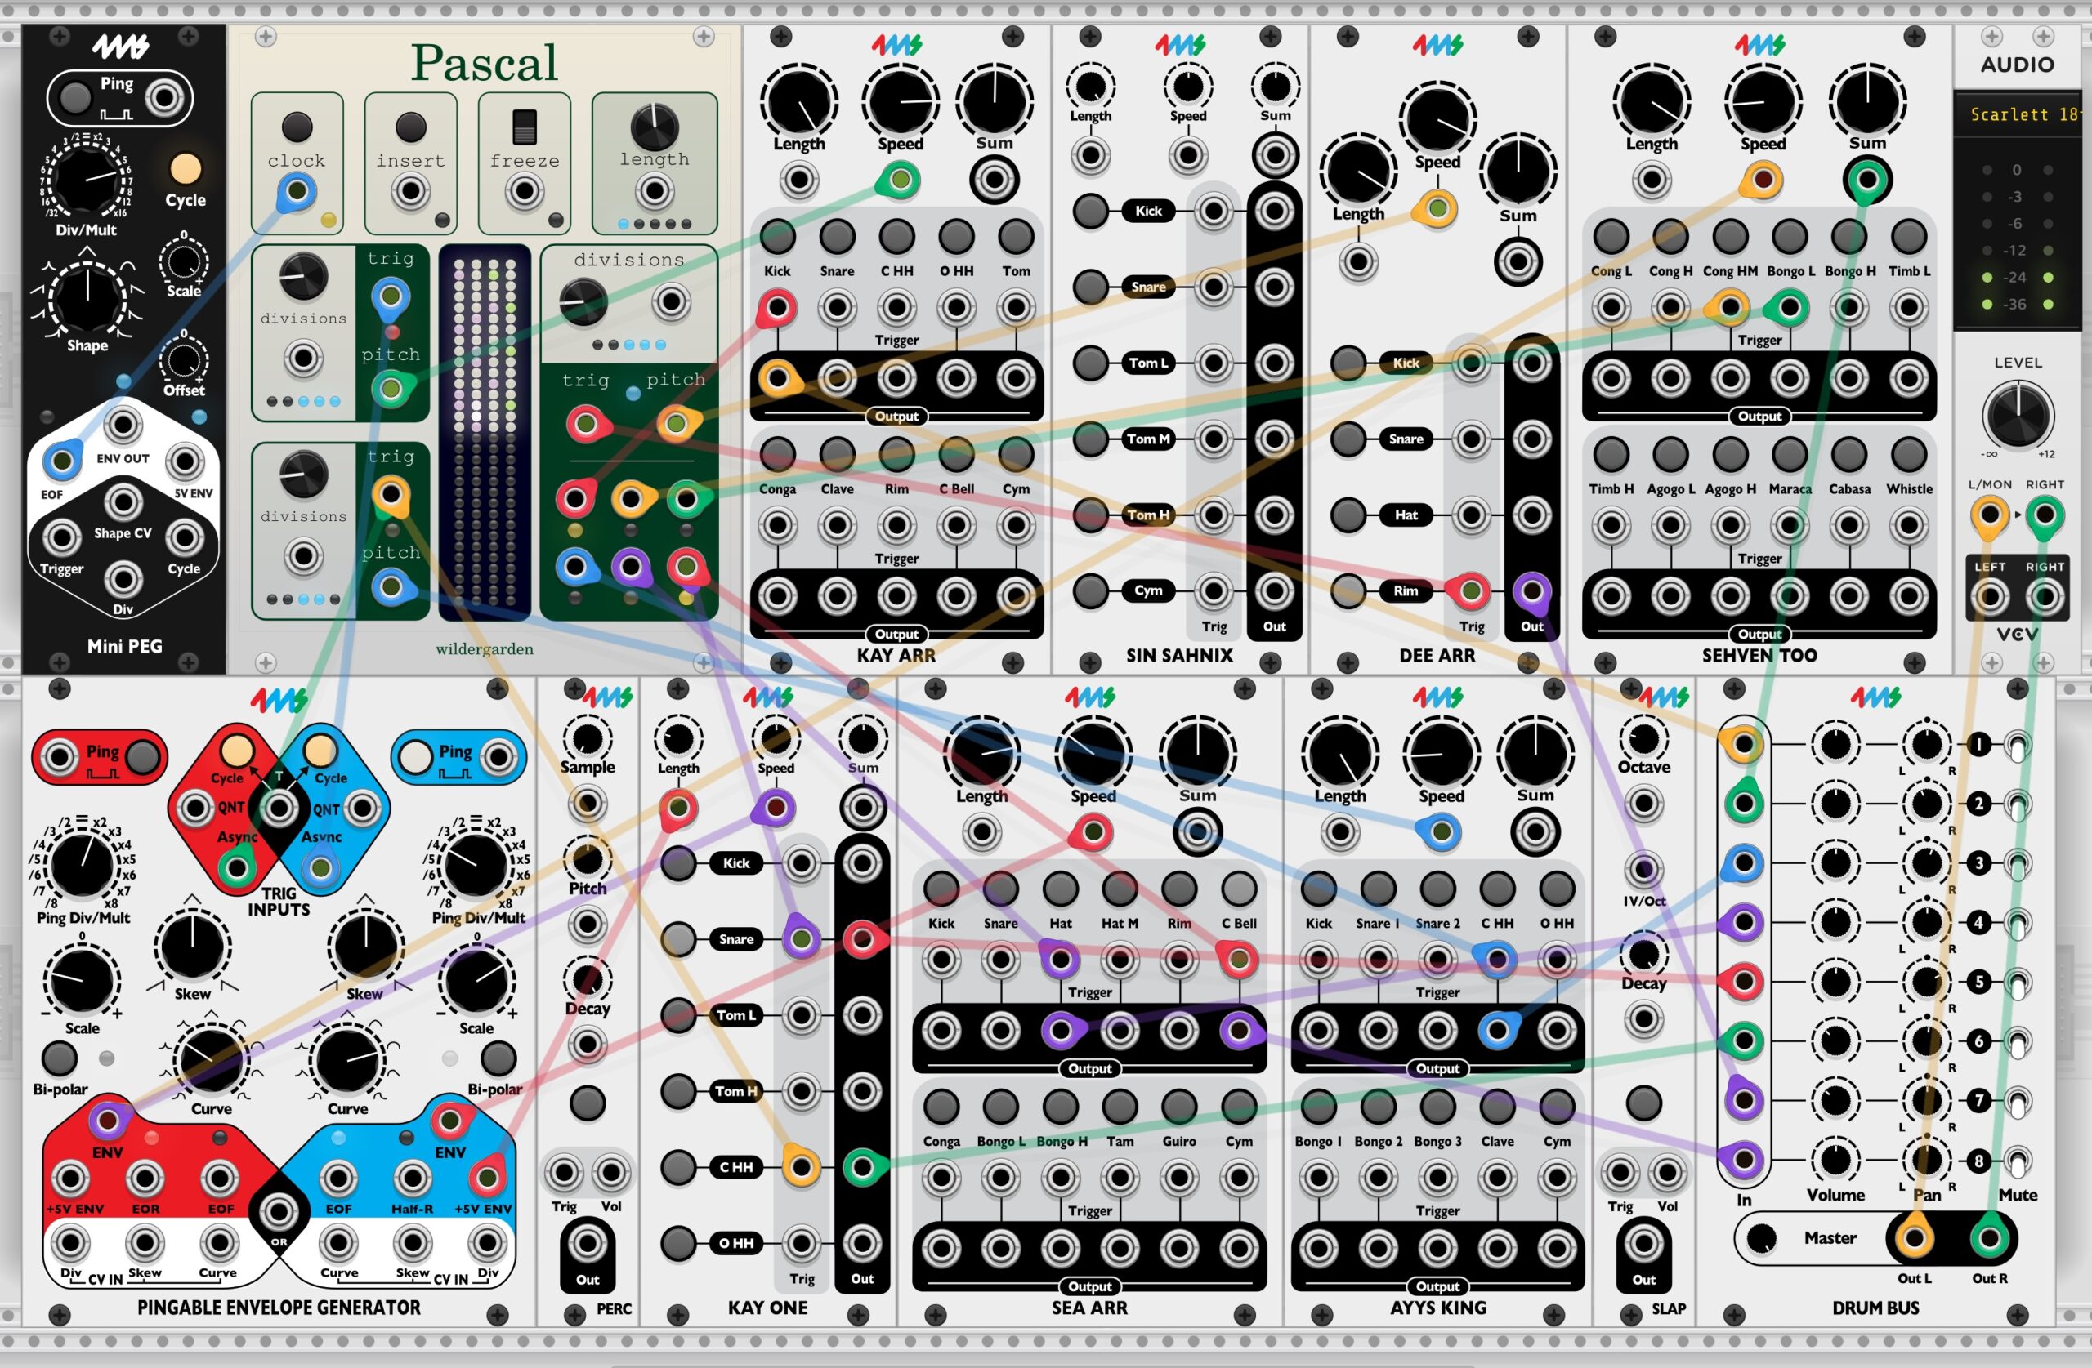This screenshot has height=1368, width=2092.
Task: Adjust the Div/Mult knob on Mini PEG
Action: [86, 179]
